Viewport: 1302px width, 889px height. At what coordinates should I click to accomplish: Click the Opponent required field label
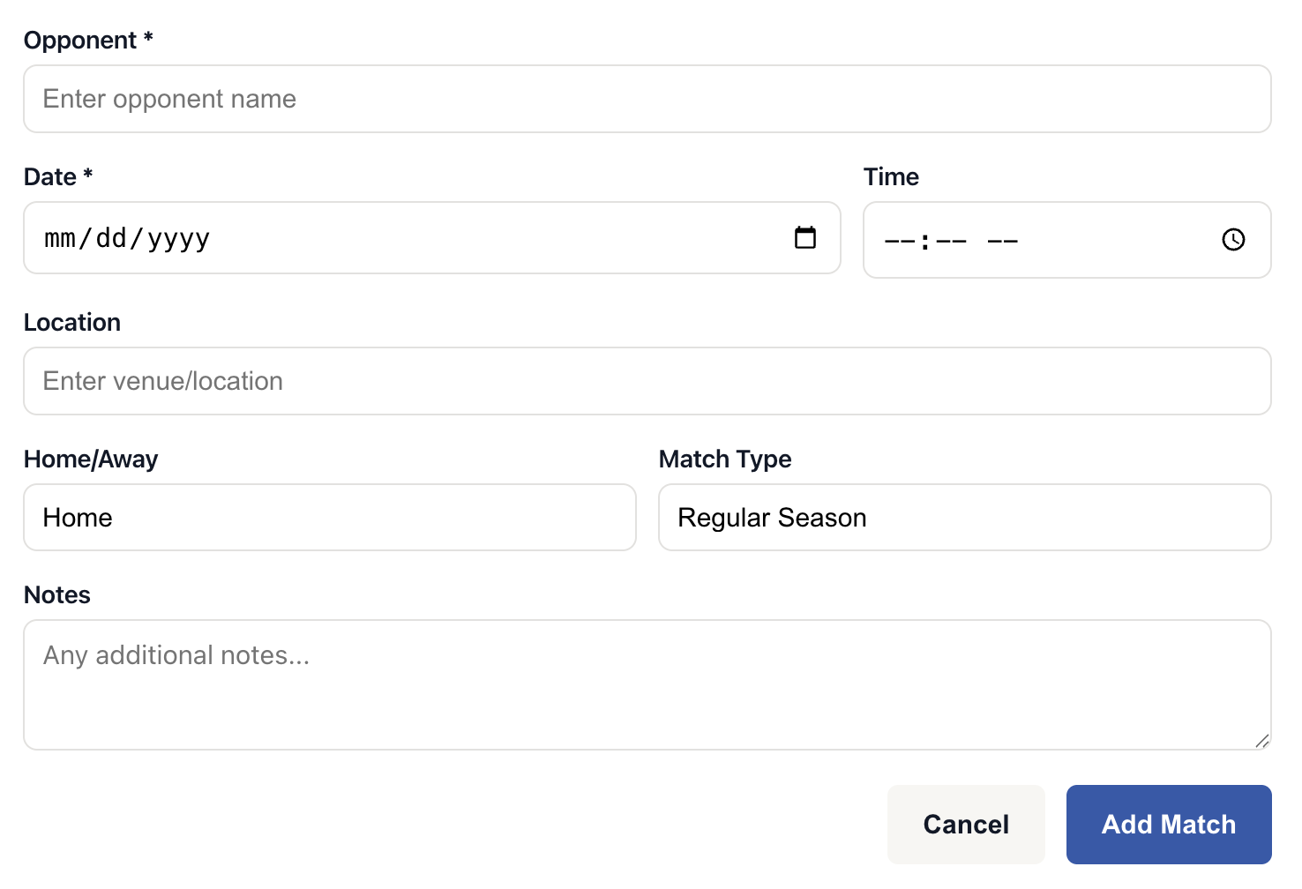88,40
